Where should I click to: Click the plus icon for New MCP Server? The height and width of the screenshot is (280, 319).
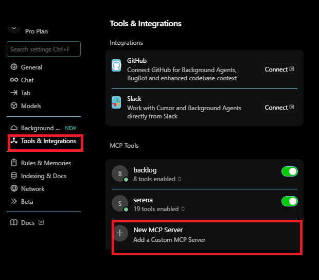point(120,233)
